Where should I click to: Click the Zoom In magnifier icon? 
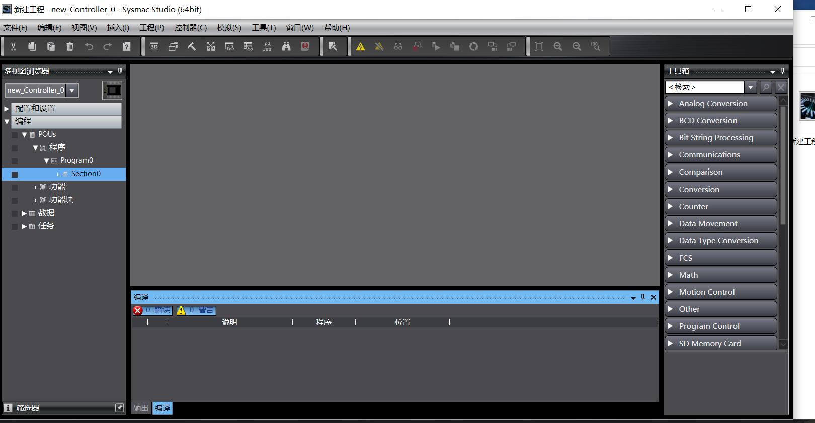pyautogui.click(x=558, y=47)
